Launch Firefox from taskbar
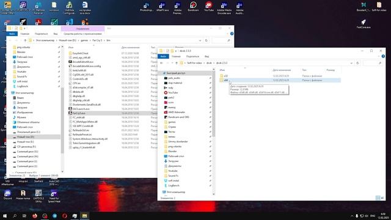 [35, 216]
